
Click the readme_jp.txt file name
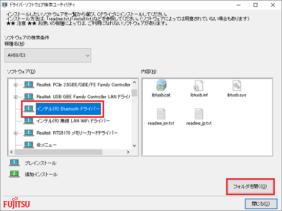point(199,123)
